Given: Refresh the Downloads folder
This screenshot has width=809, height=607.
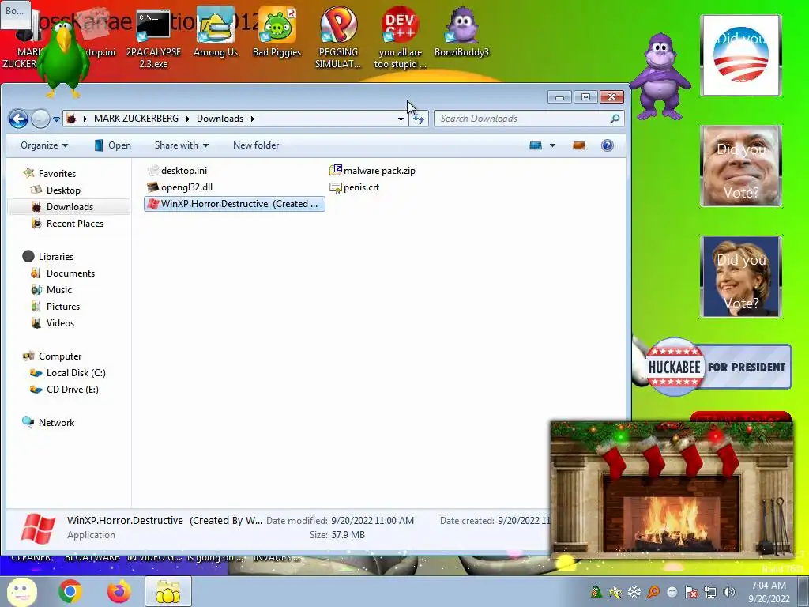Looking at the screenshot, I should (419, 119).
